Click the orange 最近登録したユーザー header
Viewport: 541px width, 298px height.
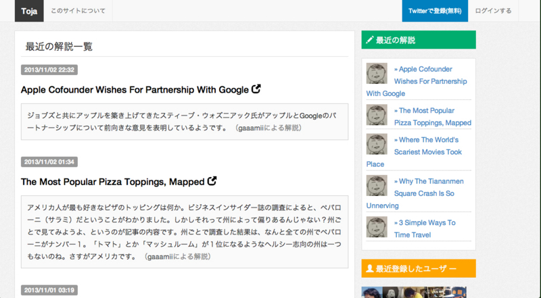pos(419,268)
